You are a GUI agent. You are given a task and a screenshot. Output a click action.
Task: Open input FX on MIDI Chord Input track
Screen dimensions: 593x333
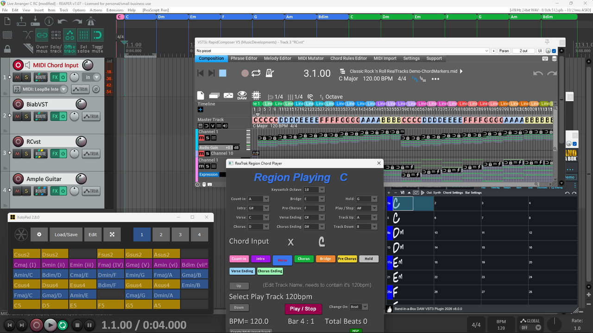[x=17, y=89]
